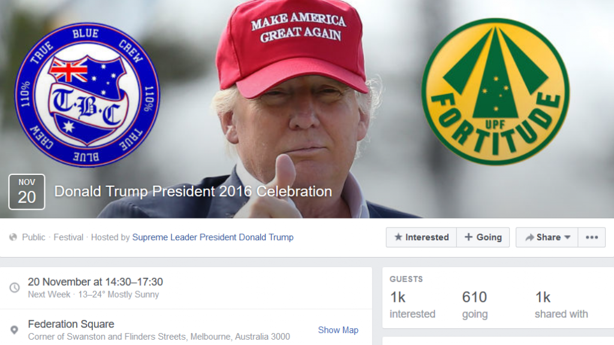Click the star icon on the Interested button
Screen dimensions: 614x345
tap(398, 237)
